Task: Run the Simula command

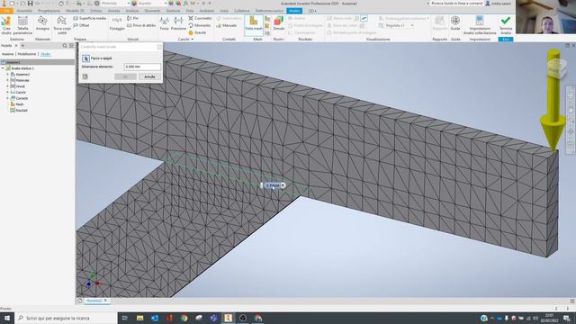Action: (279, 23)
